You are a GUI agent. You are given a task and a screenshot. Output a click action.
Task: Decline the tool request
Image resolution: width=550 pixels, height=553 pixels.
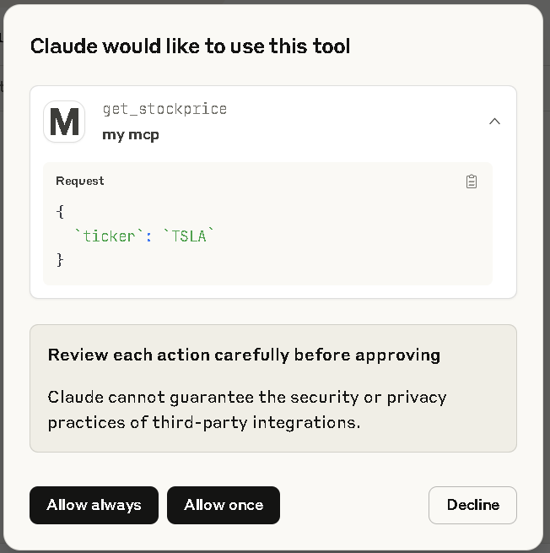pyautogui.click(x=472, y=505)
